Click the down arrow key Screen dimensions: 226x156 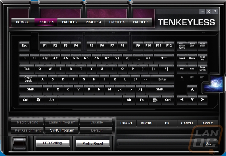[192, 100]
